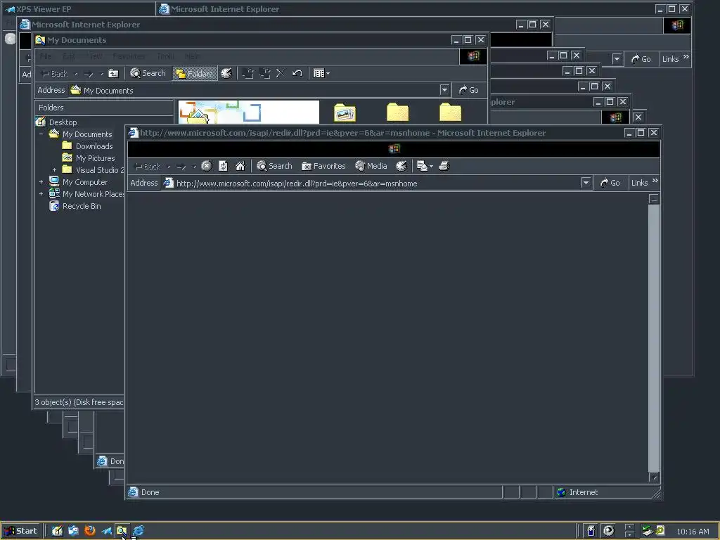Go to Home page in front IE toolbar
720x540 pixels.
click(x=240, y=166)
